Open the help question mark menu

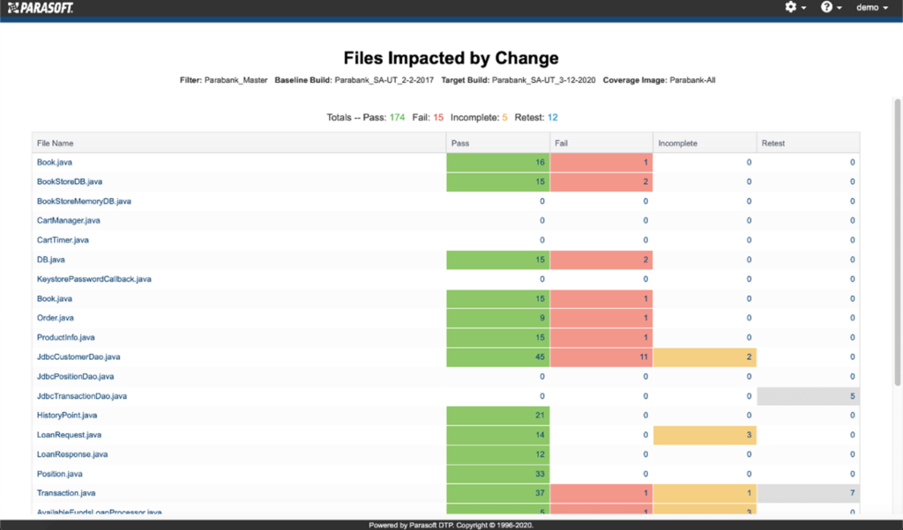[x=831, y=7]
